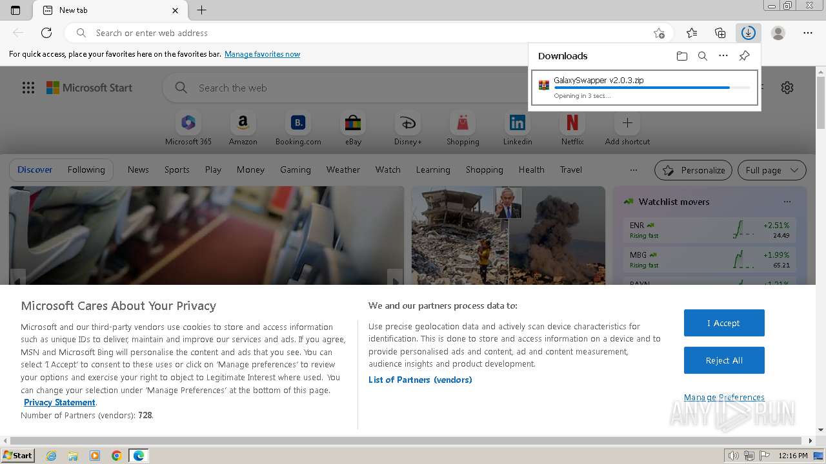Open Amazon shortcut

[243, 129]
